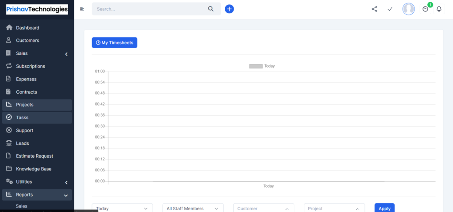The height and width of the screenshot is (212, 453).
Task: Click the share icon in top bar
Action: (x=374, y=9)
